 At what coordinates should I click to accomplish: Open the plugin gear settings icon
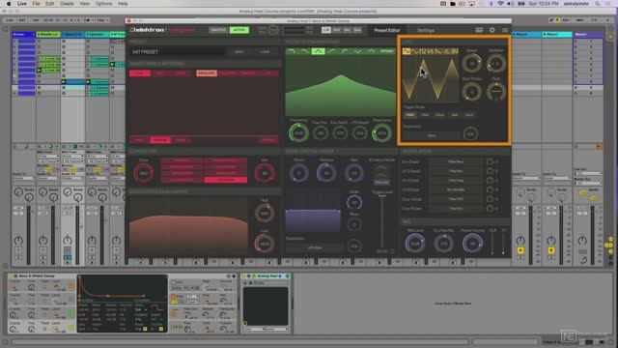492,30
